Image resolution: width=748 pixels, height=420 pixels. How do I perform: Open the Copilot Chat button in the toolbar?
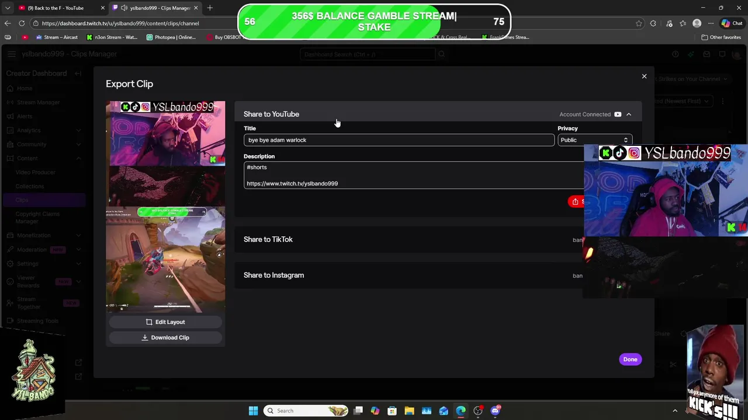732,23
